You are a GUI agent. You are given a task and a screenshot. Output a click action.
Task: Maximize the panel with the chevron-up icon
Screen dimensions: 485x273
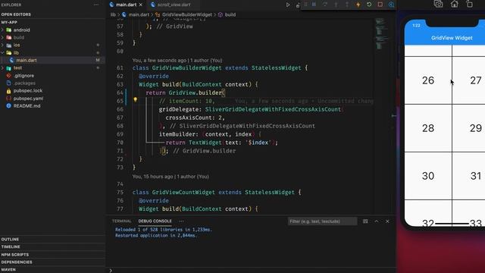[377, 221]
